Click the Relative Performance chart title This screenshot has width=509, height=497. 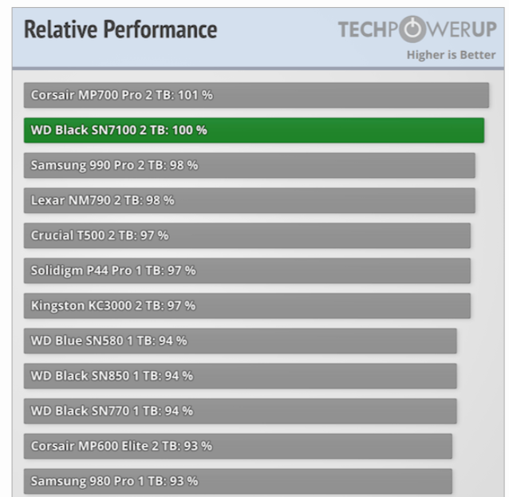120,30
